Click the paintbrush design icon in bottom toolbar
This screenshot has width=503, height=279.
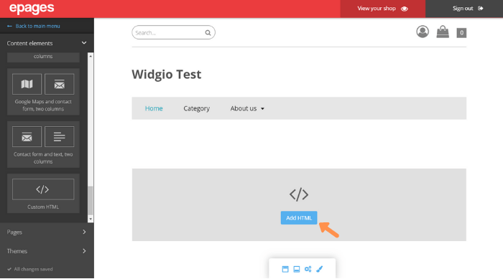320,269
